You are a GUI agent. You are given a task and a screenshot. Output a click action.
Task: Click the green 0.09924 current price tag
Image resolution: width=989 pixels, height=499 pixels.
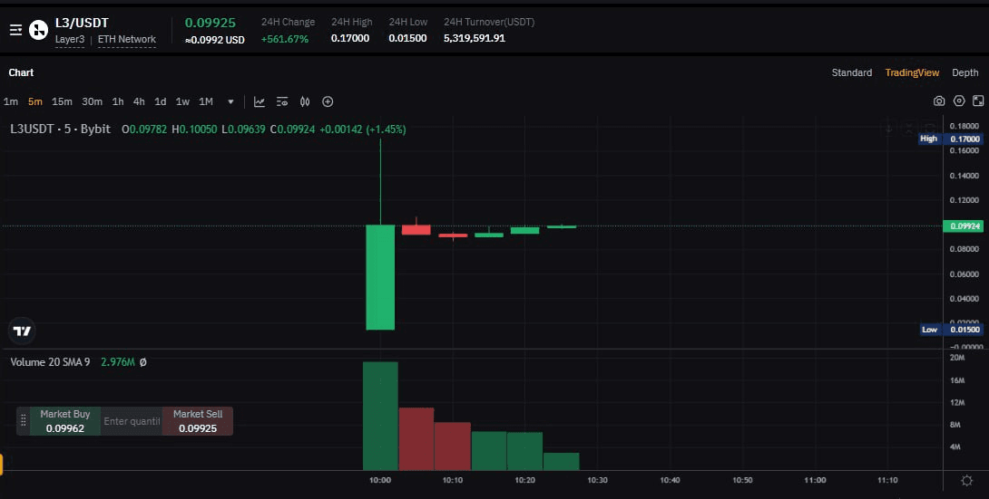point(964,226)
